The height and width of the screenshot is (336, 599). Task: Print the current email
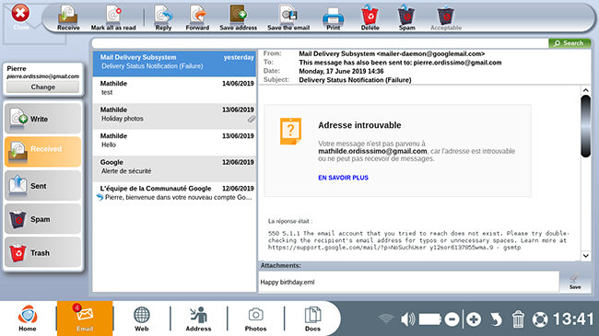pos(333,17)
